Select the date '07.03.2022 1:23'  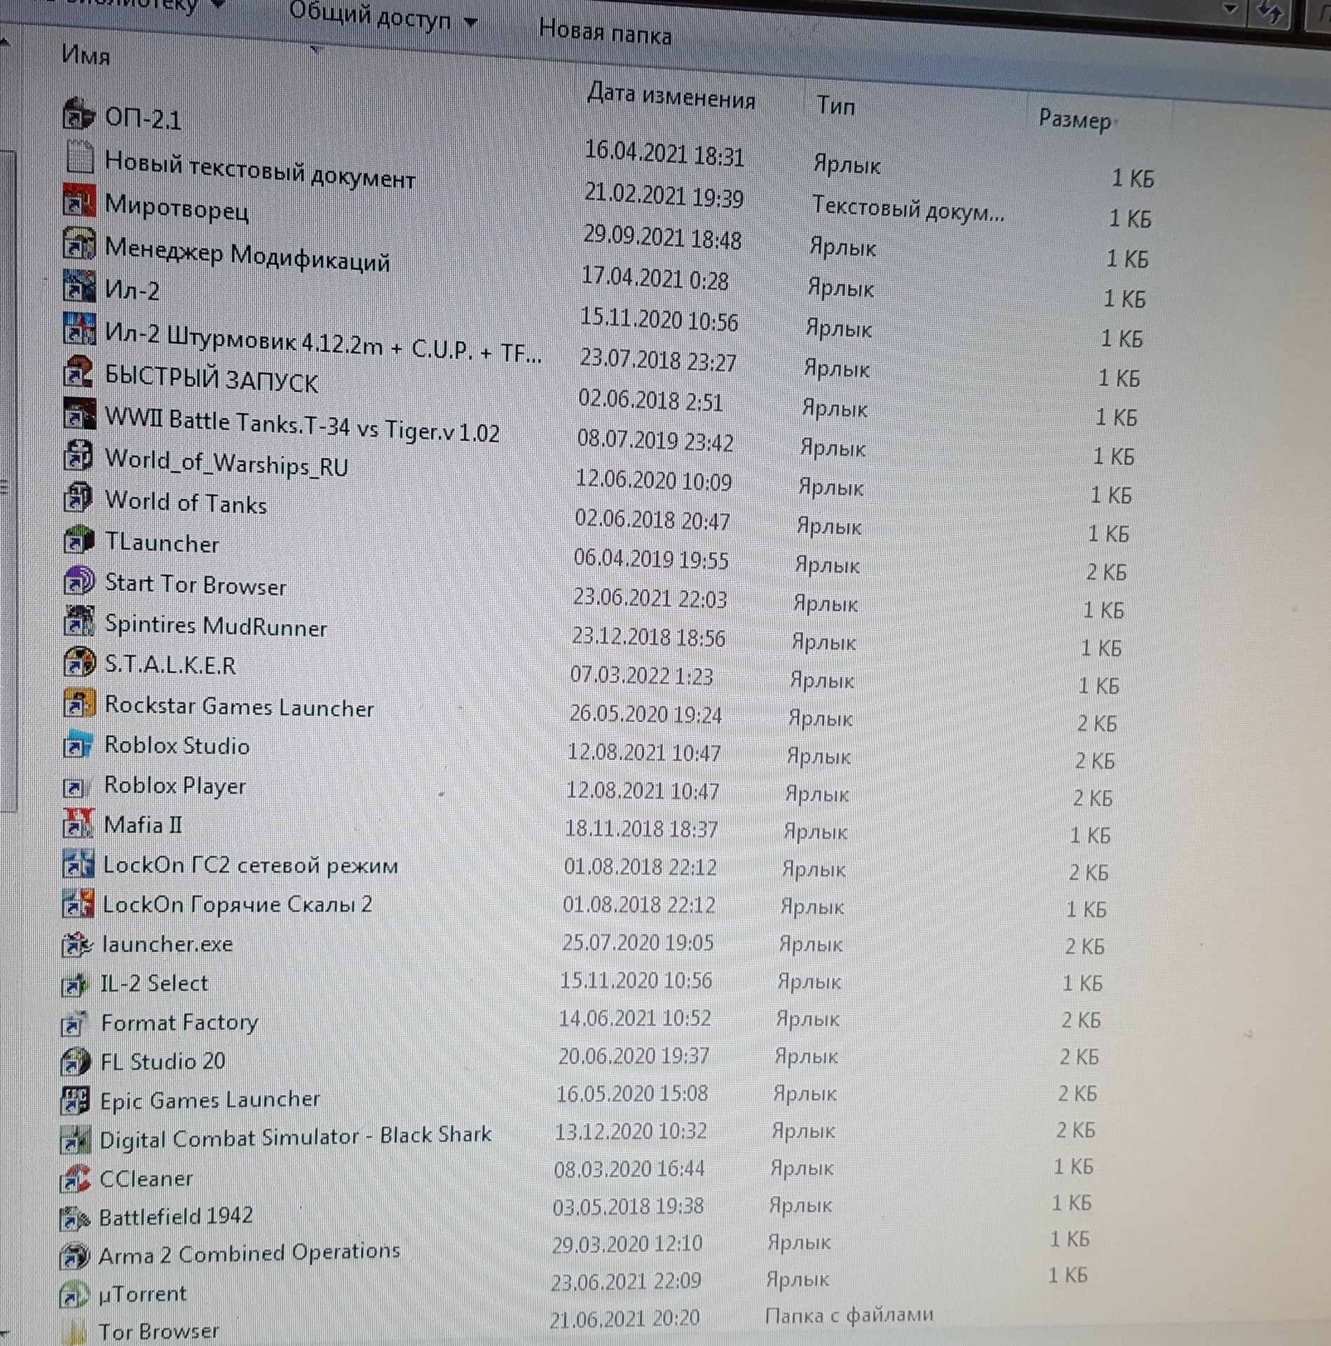coord(641,675)
